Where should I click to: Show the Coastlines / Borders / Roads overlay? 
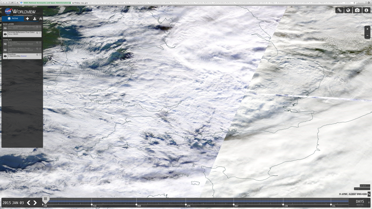pos(5,50)
